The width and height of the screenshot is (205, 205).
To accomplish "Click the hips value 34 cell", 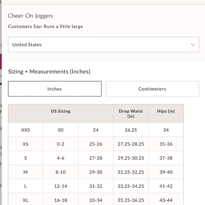I will 166,130.
